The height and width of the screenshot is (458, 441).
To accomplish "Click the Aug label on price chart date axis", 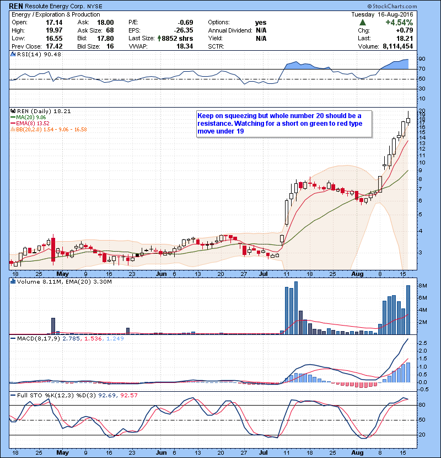I will (x=357, y=274).
